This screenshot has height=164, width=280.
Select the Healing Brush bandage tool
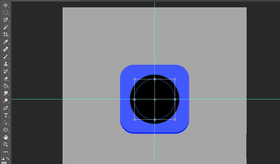[5, 49]
